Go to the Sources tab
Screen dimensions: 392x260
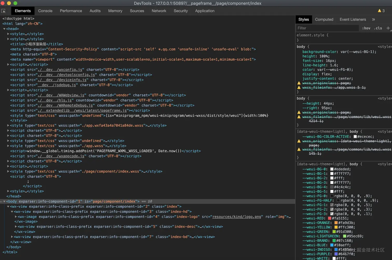(x=137, y=11)
